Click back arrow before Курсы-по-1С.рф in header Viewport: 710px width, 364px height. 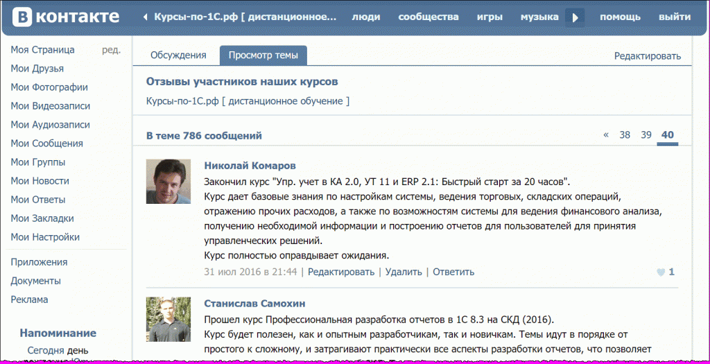click(x=146, y=17)
